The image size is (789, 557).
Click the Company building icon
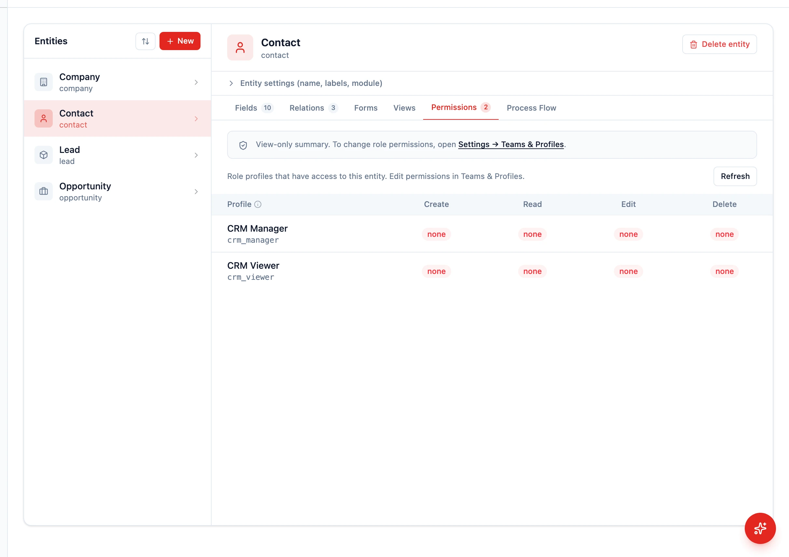click(x=44, y=82)
